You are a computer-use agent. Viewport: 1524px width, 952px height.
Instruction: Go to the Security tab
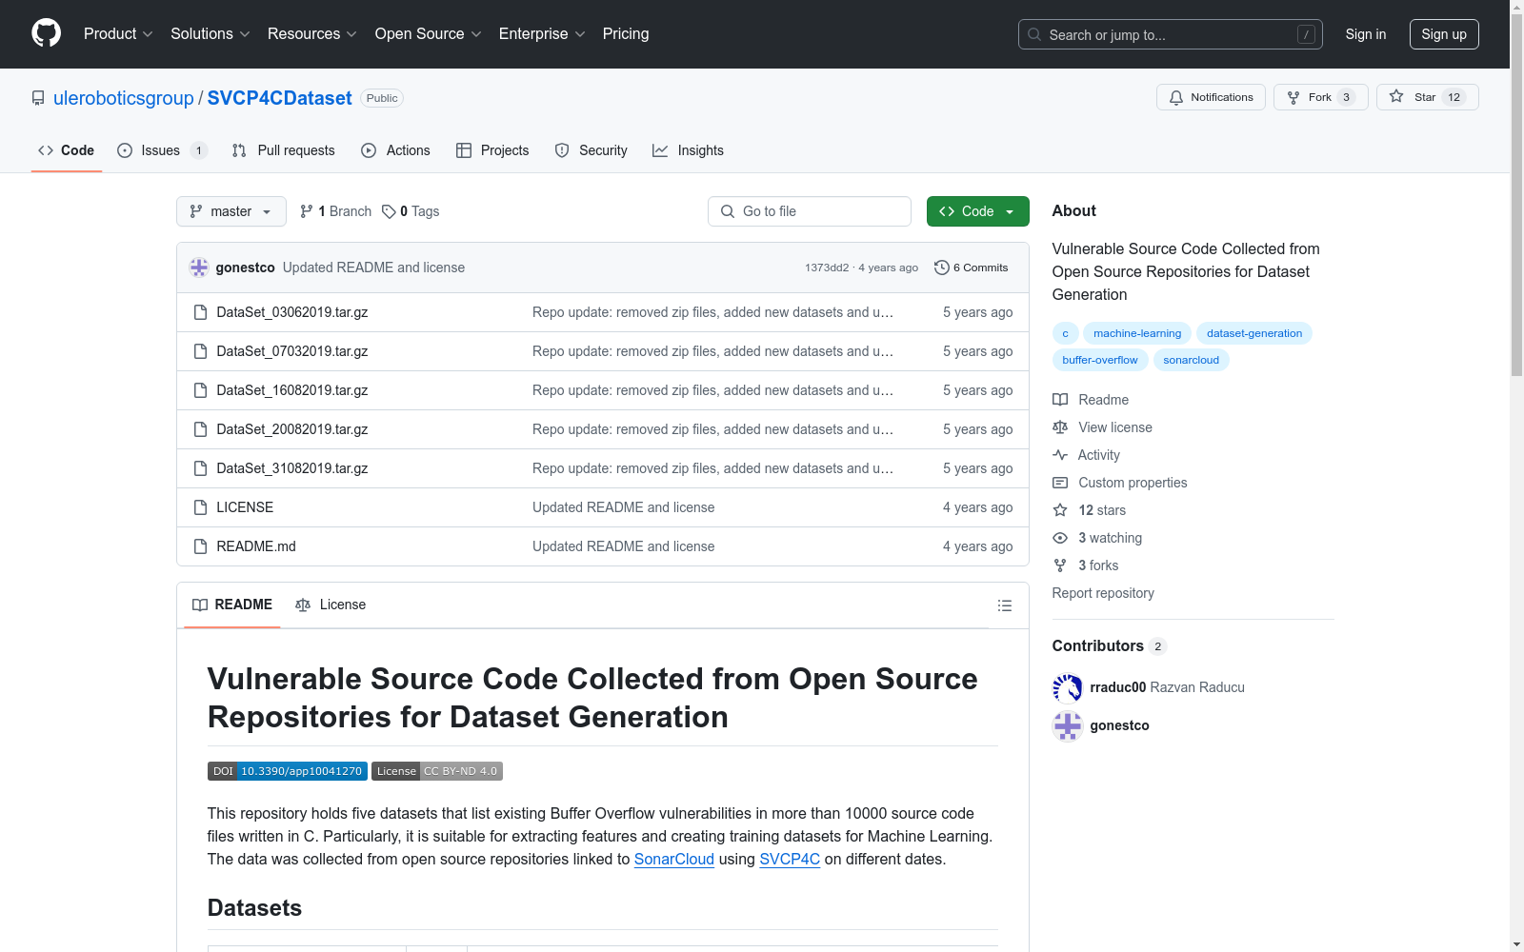592,150
